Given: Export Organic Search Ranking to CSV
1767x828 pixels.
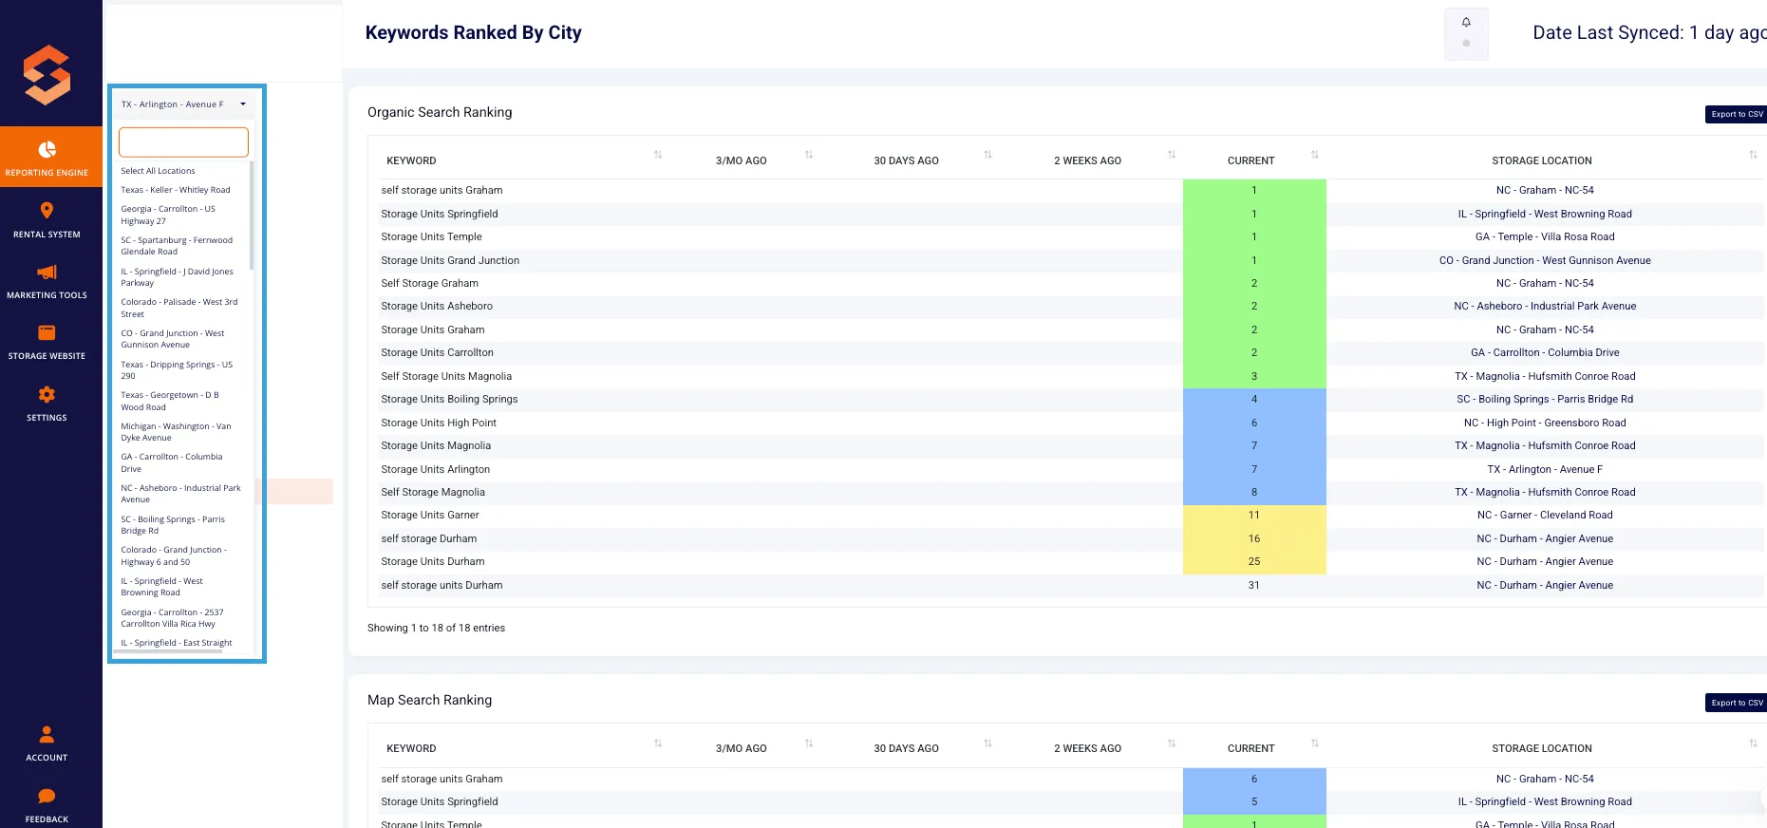Looking at the screenshot, I should tap(1736, 114).
